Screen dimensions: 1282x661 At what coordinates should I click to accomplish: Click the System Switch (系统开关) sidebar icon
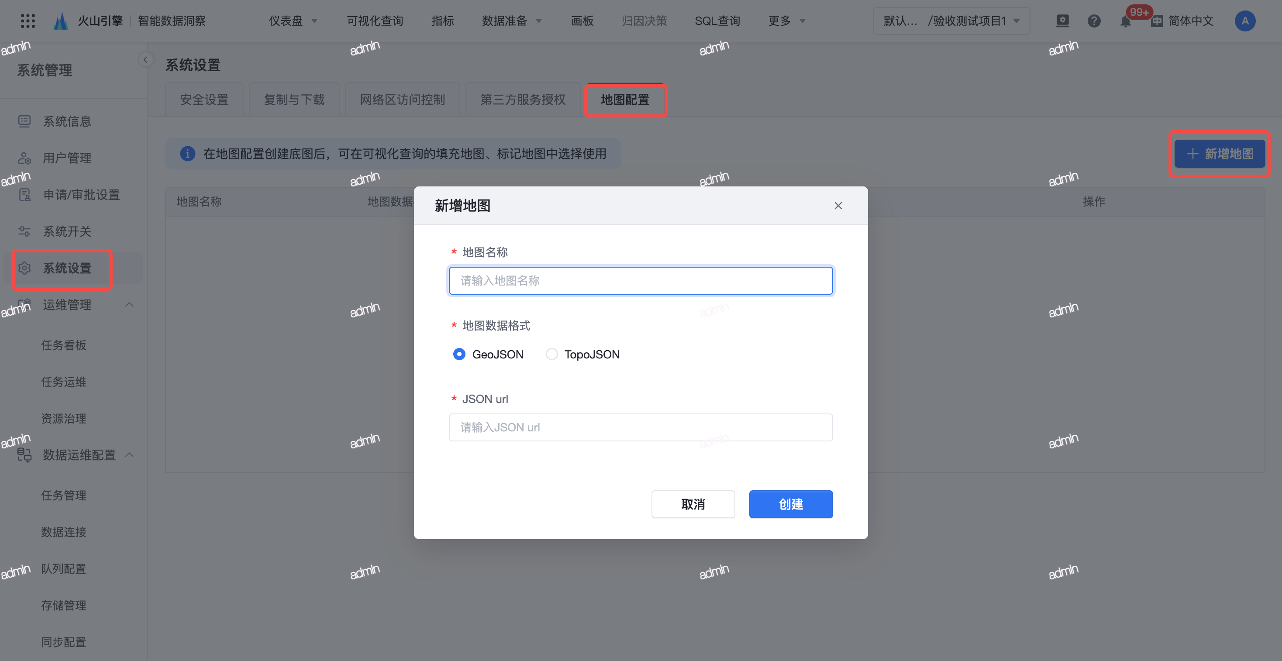pos(24,231)
